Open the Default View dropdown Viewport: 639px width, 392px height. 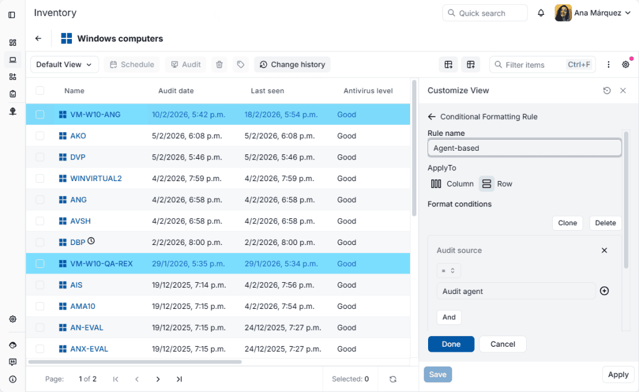point(65,65)
